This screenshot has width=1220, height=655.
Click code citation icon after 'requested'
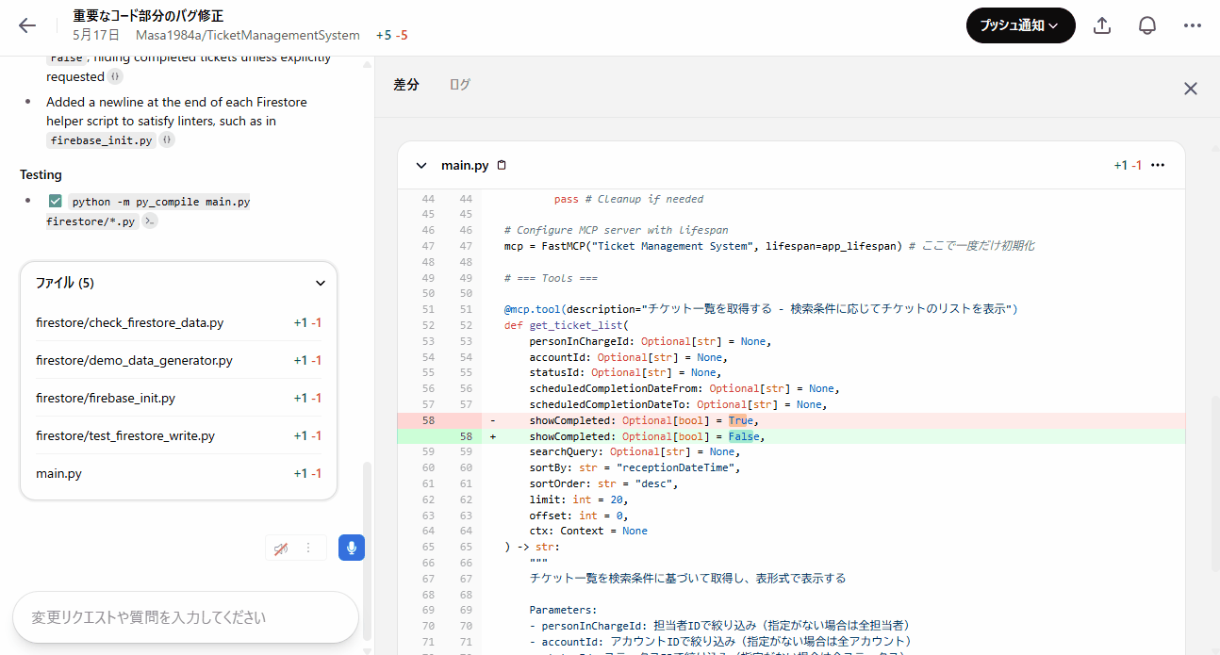(x=115, y=76)
